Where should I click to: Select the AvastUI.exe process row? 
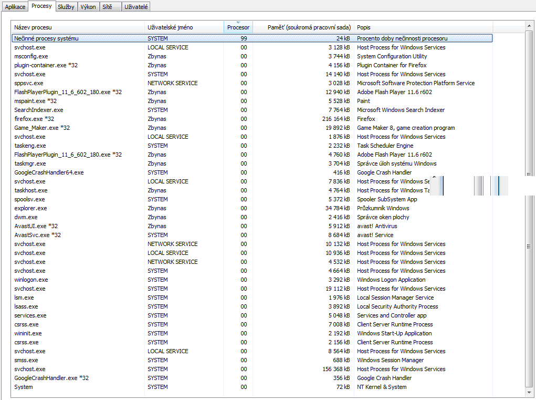[36, 226]
